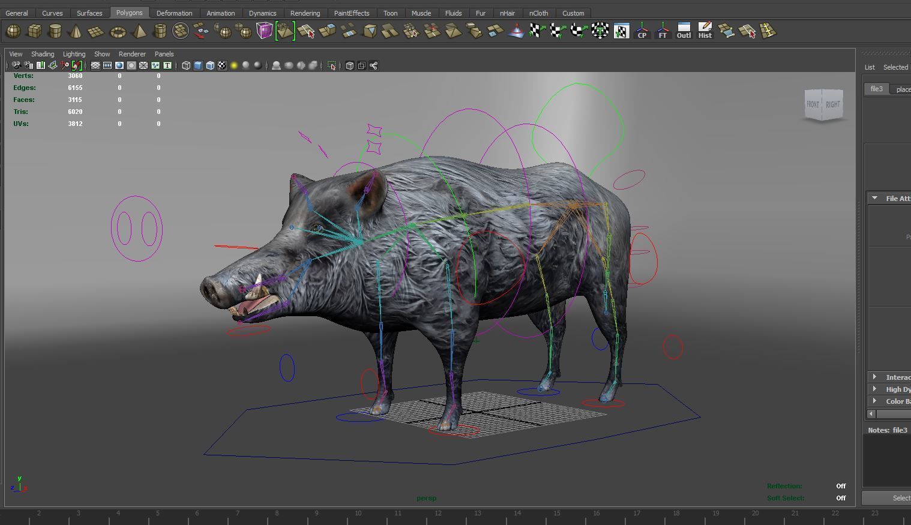Open the Panels menu

pos(164,54)
